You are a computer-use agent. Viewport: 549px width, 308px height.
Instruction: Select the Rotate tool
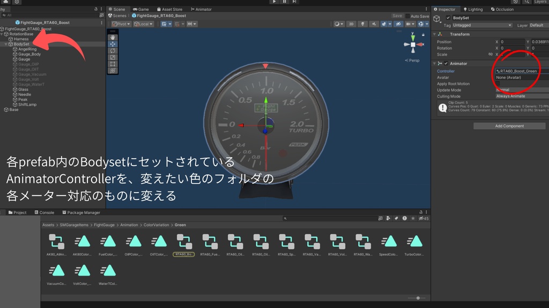[x=113, y=50]
